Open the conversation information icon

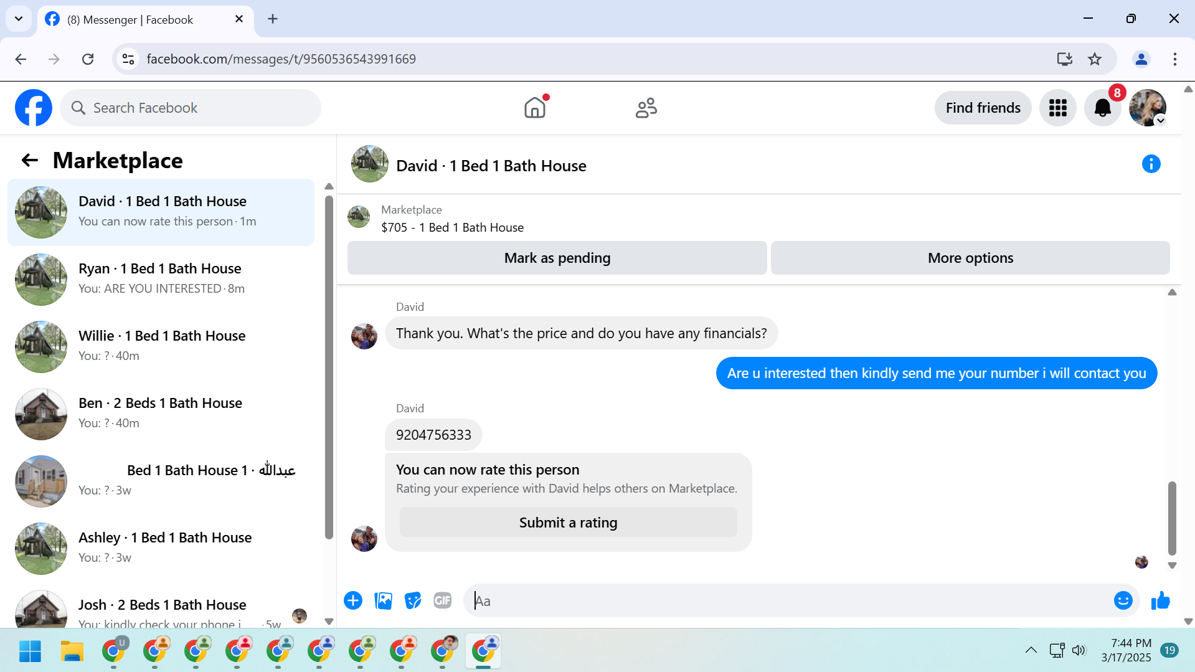[1151, 164]
